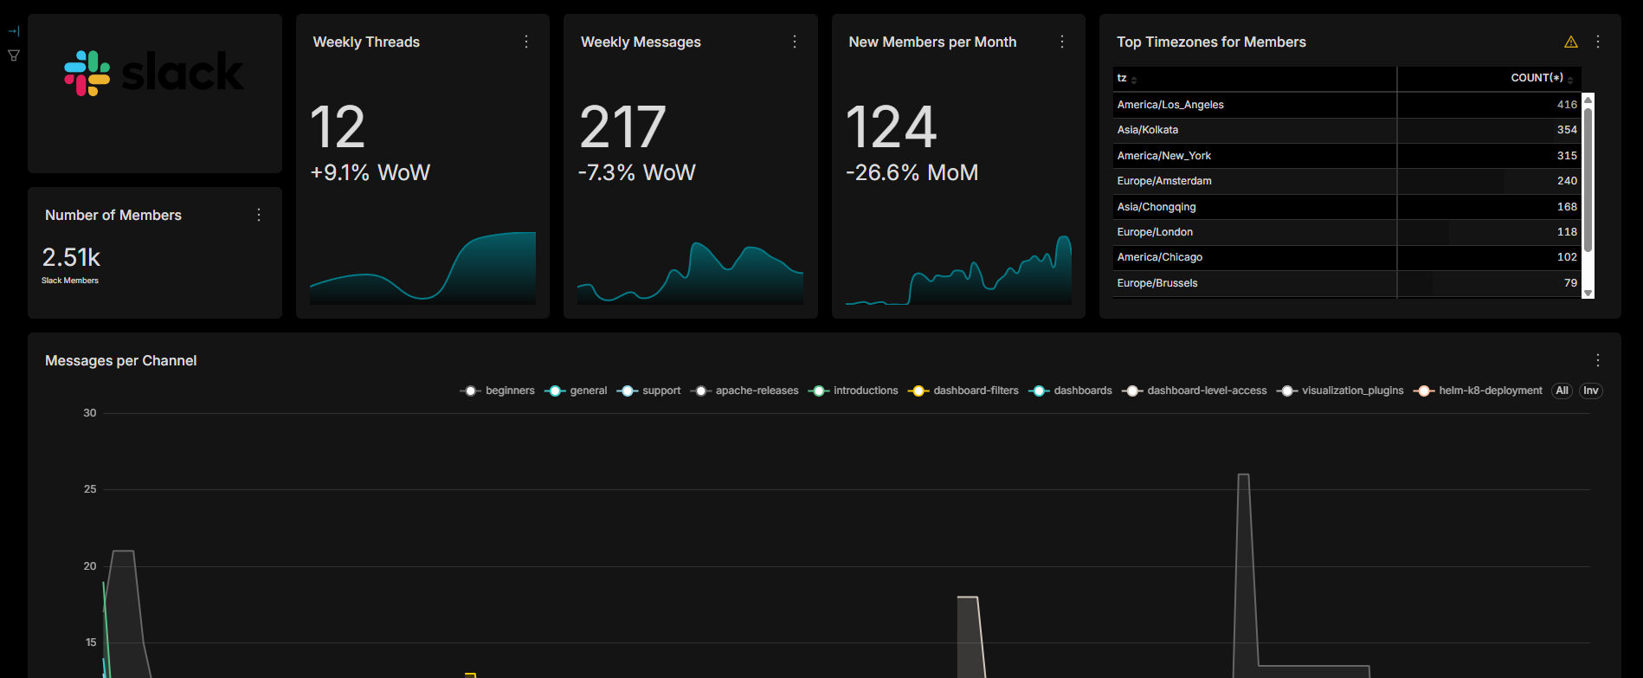Click count value 240
Image resolution: width=1643 pixels, height=678 pixels.
[x=1567, y=181]
